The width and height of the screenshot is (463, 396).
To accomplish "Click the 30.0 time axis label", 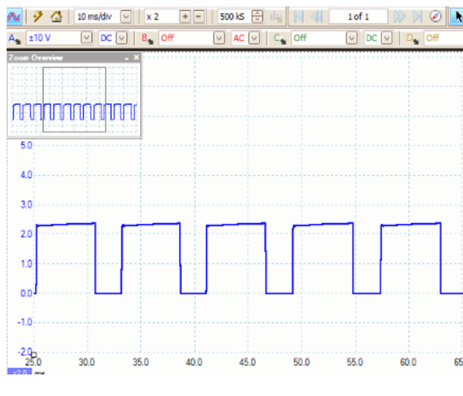I will pyautogui.click(x=87, y=362).
